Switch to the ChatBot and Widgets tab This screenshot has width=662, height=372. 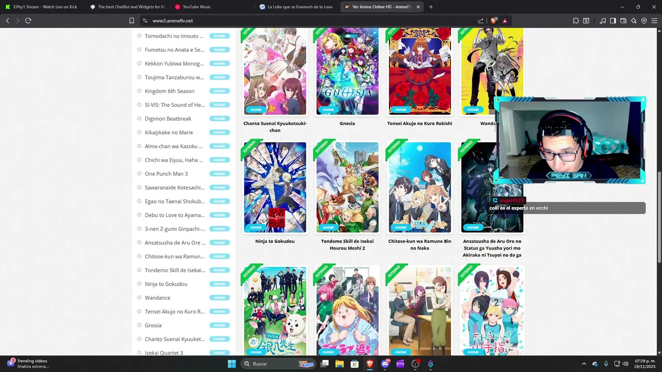coord(127,7)
